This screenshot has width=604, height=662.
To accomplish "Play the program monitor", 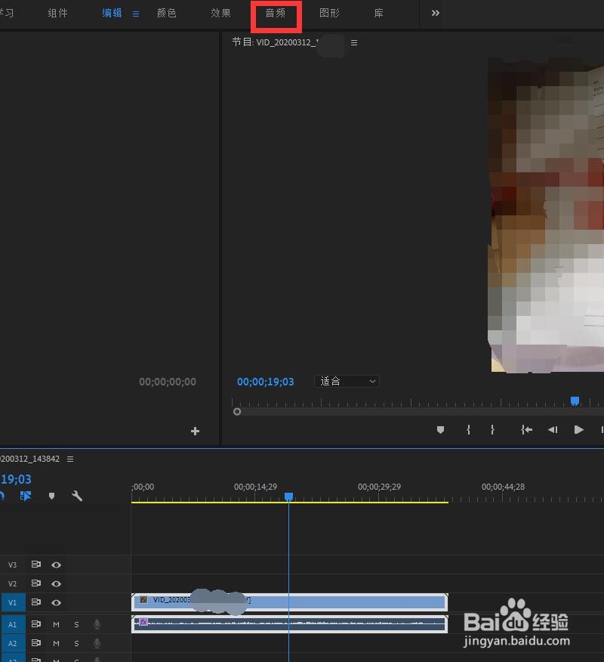I will tap(578, 430).
